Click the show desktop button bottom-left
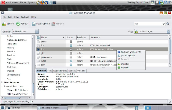Image resolution: width=172 pixels, height=110 pixels. click(x=2, y=108)
